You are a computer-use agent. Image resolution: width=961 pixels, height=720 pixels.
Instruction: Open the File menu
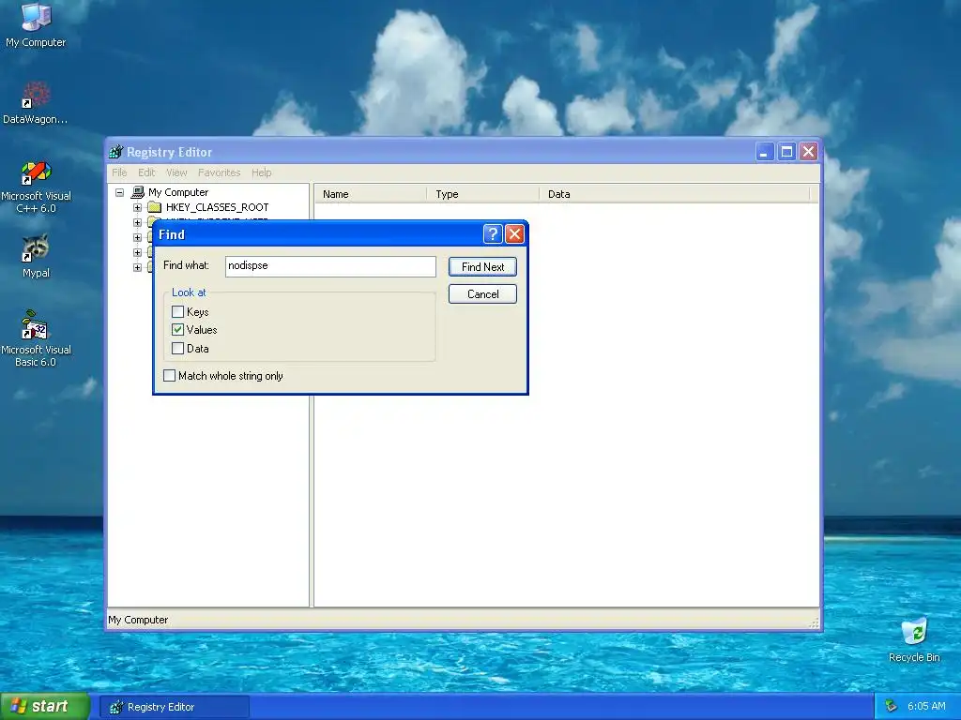[x=119, y=172]
